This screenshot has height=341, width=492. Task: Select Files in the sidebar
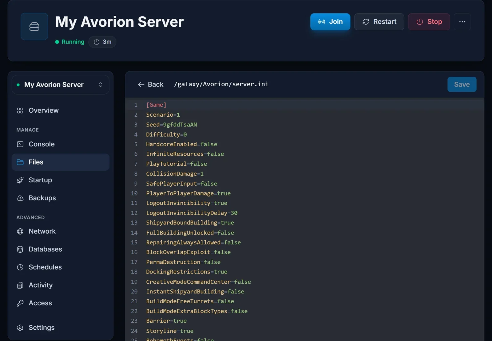61,162
